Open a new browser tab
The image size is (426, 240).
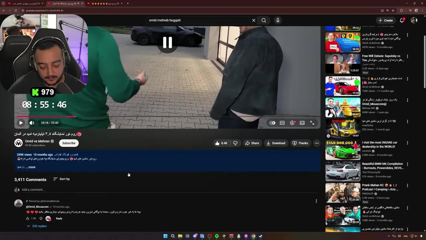click(128, 3)
